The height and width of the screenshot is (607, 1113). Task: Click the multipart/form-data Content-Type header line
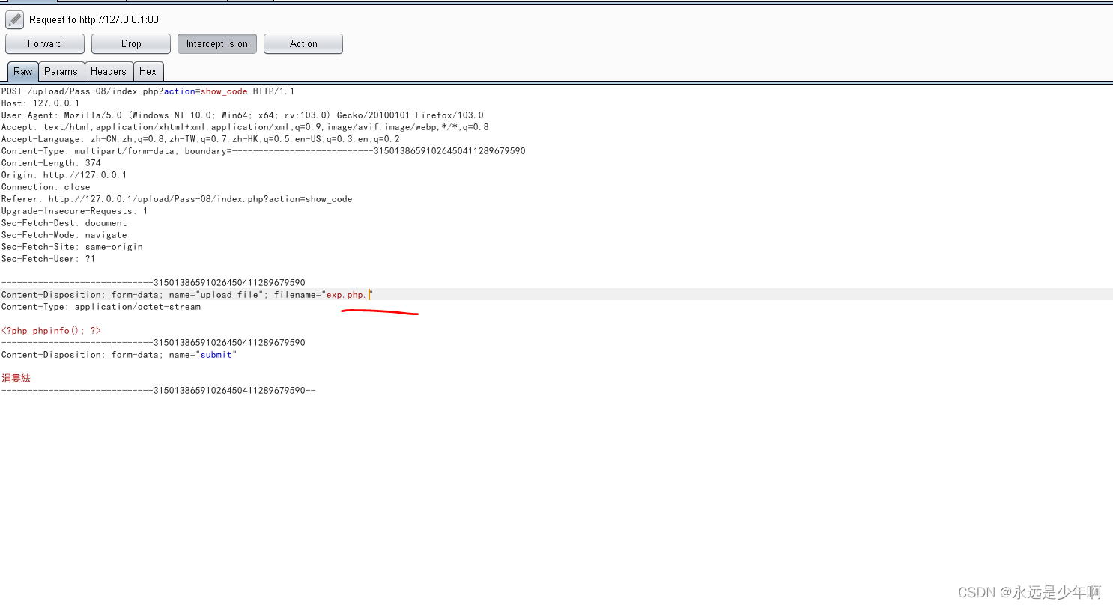264,151
